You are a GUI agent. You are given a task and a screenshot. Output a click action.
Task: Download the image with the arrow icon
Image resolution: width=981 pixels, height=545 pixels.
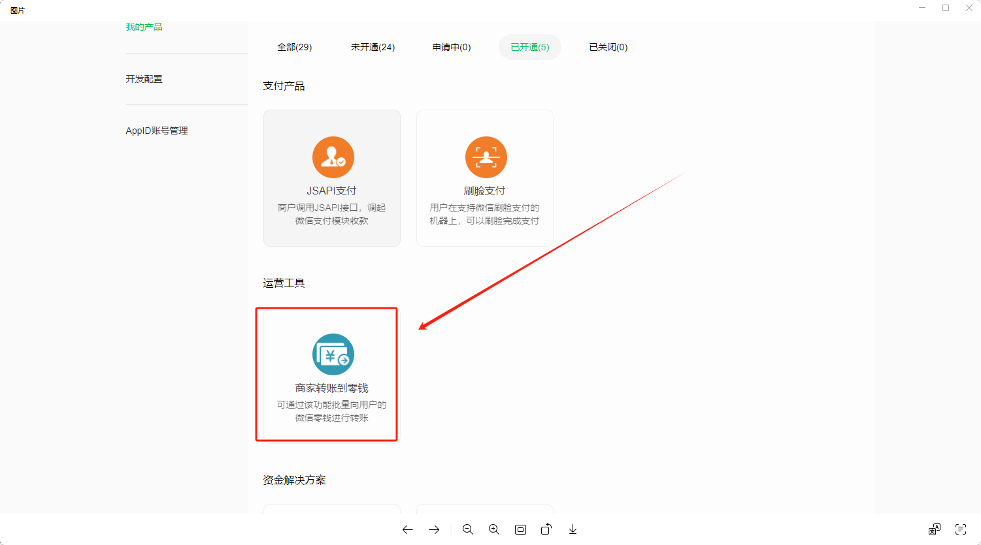pyautogui.click(x=573, y=529)
